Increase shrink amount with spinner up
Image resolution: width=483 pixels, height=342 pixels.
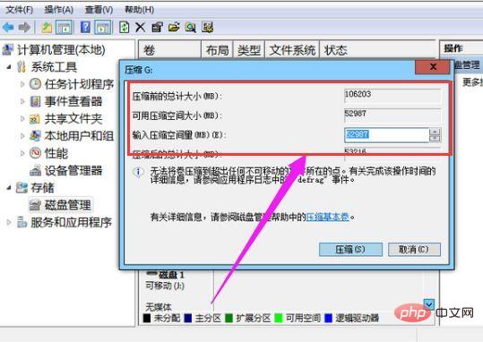tap(435, 132)
